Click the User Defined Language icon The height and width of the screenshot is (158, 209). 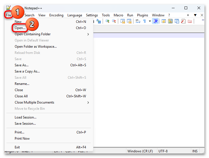[x=164, y=21]
